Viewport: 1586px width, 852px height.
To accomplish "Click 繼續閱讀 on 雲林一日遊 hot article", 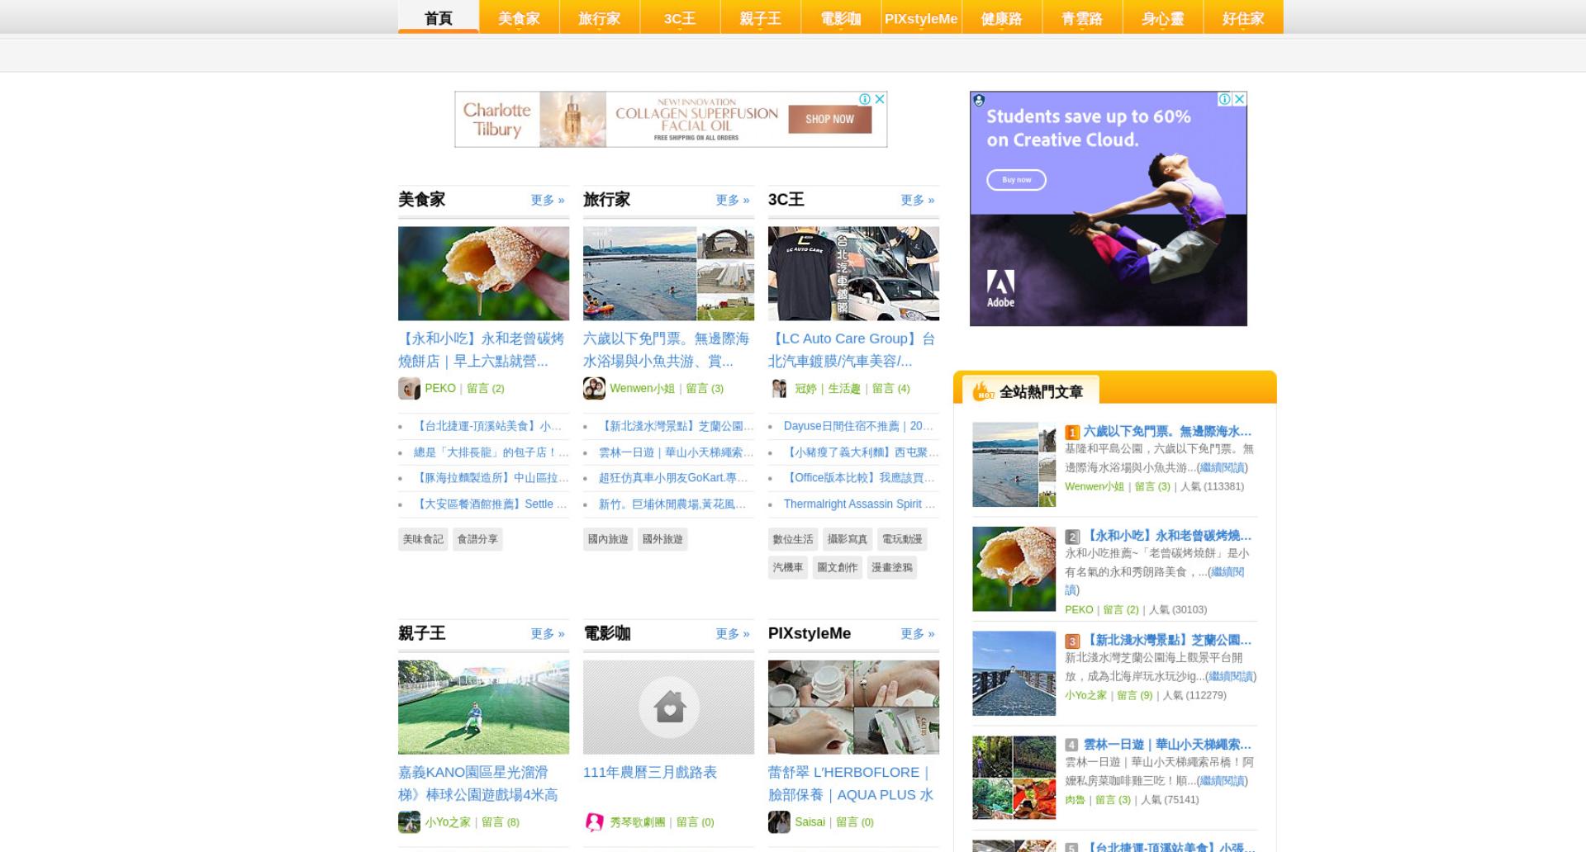I will point(1223,781).
